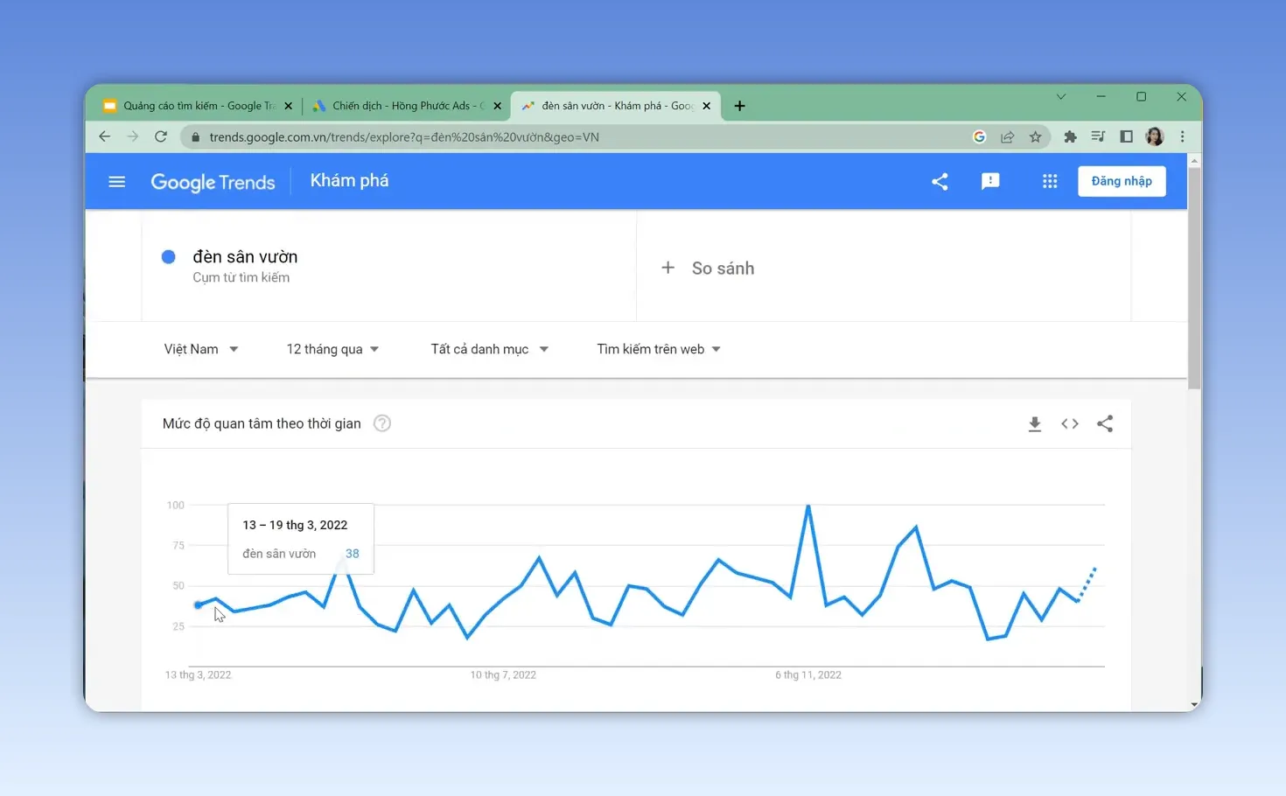
Task: Bookmark this page with the star
Action: 1036,136
